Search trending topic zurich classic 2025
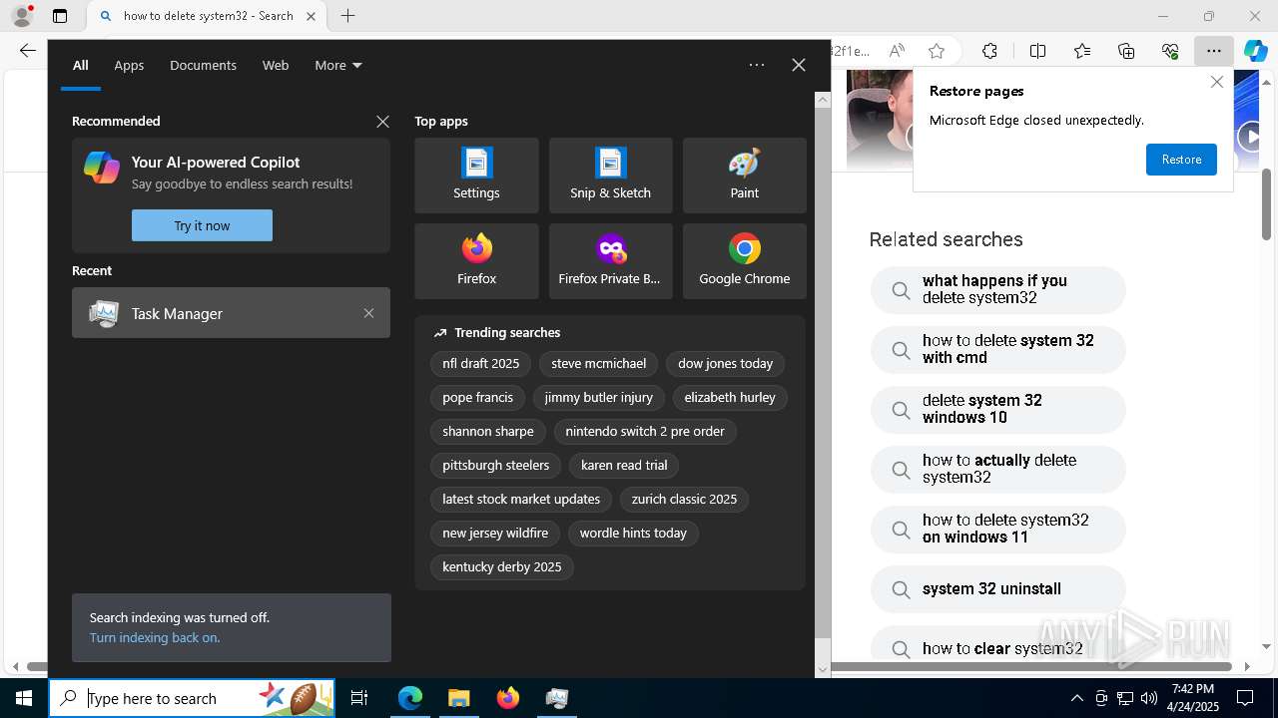This screenshot has width=1278, height=718. coord(684,499)
